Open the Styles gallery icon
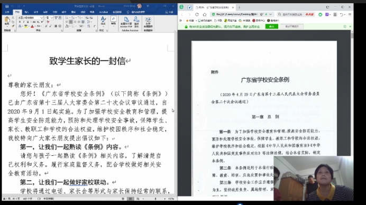The image size is (366, 205). pos(103,21)
